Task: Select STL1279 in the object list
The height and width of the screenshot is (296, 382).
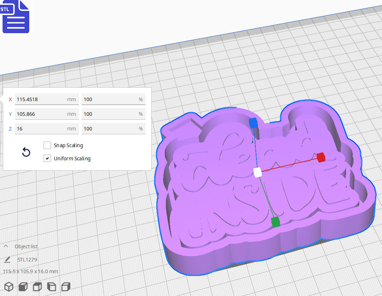Action: point(28,260)
